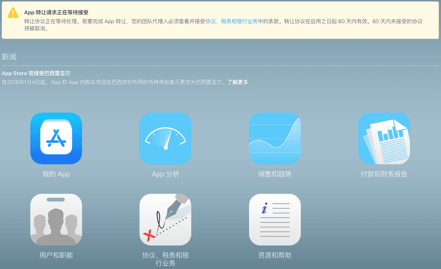This screenshot has height=269, width=441.
Task: Open the 我的 App icon
Action: [56, 138]
